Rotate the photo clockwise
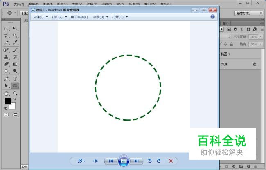This screenshot has height=170, width=266. tap(159, 161)
